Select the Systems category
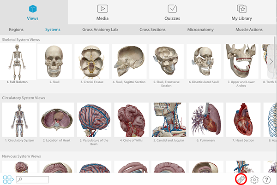 53,29
